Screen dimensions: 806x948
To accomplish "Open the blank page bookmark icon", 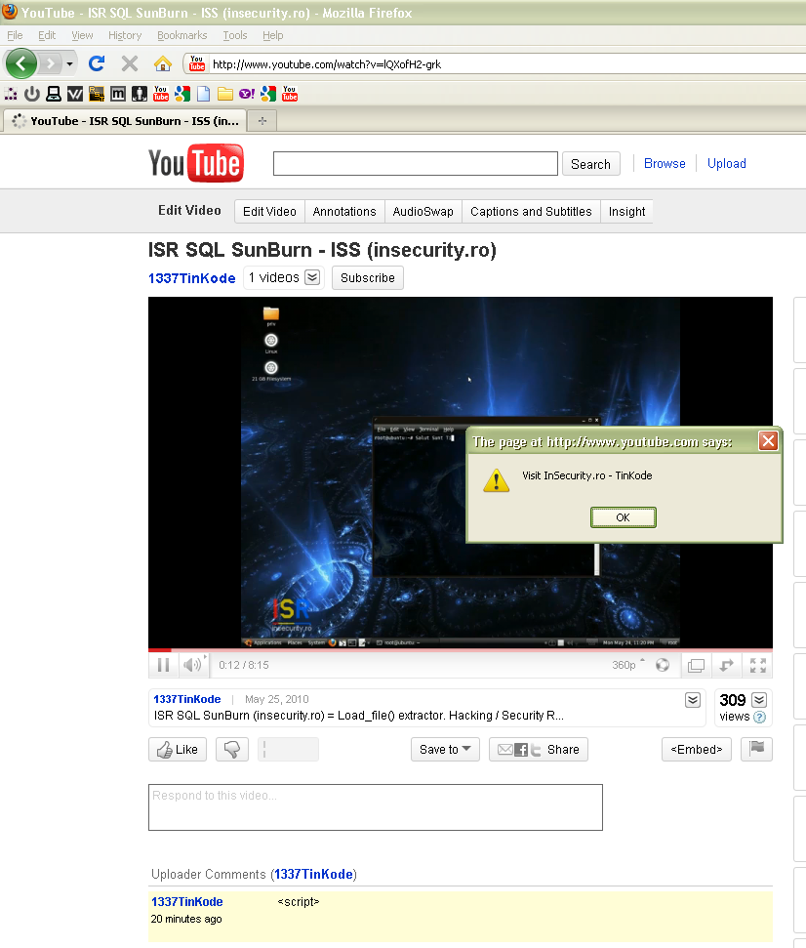I will point(204,94).
